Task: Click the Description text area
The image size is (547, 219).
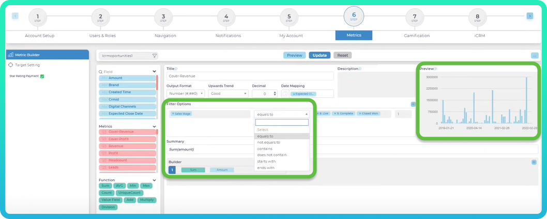Action: coord(376,85)
